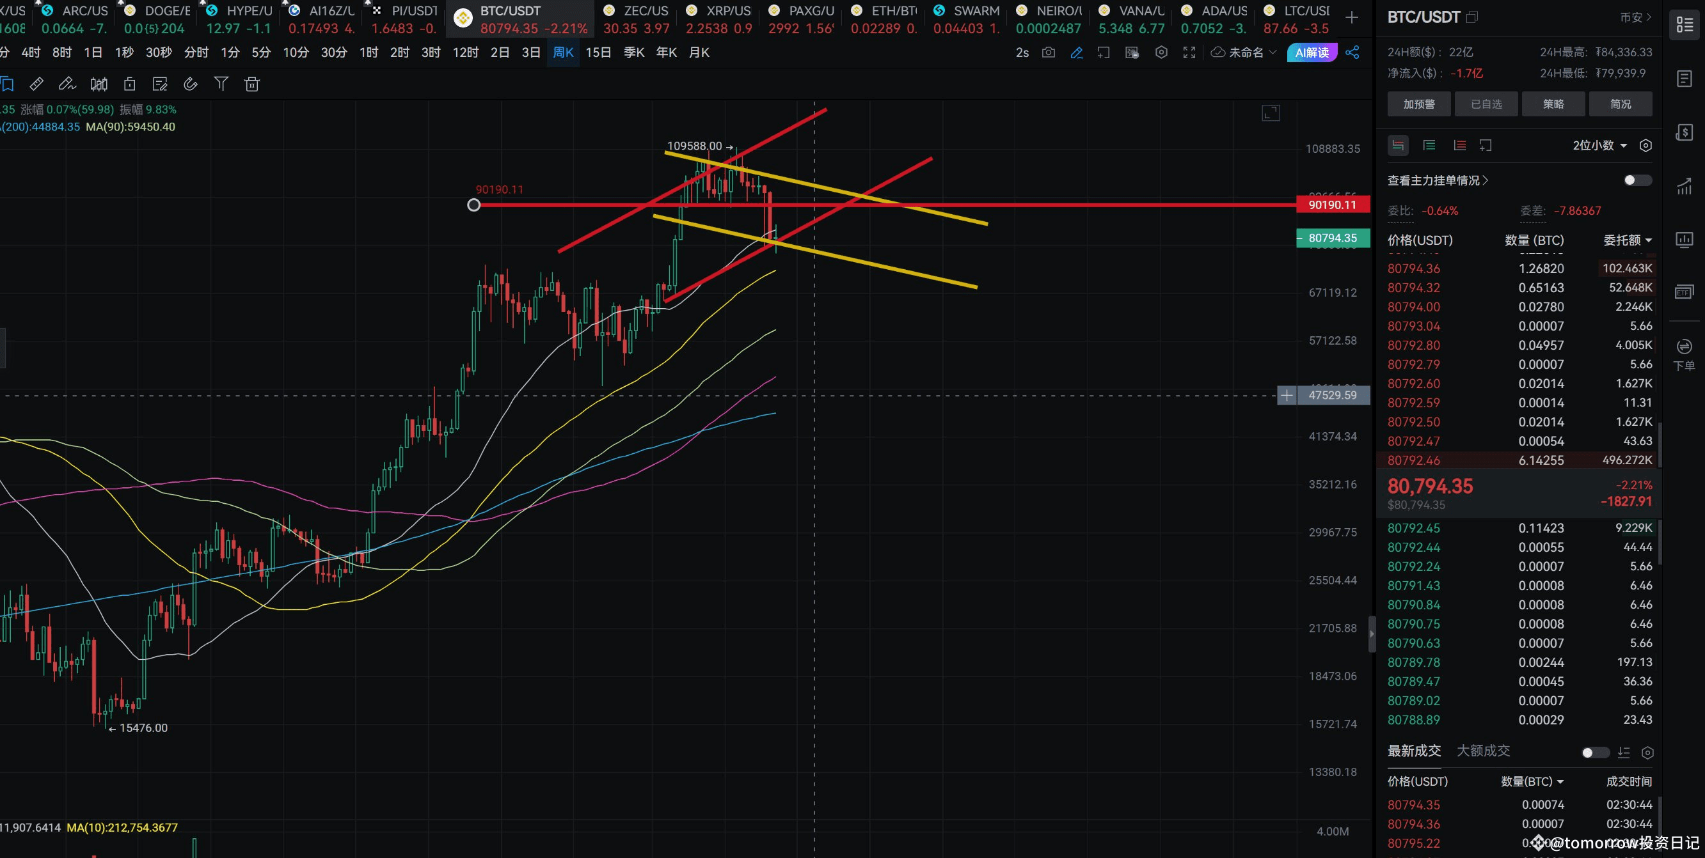Click the 加预警 alert button
Viewport: 1705px width, 858px height.
(1418, 104)
